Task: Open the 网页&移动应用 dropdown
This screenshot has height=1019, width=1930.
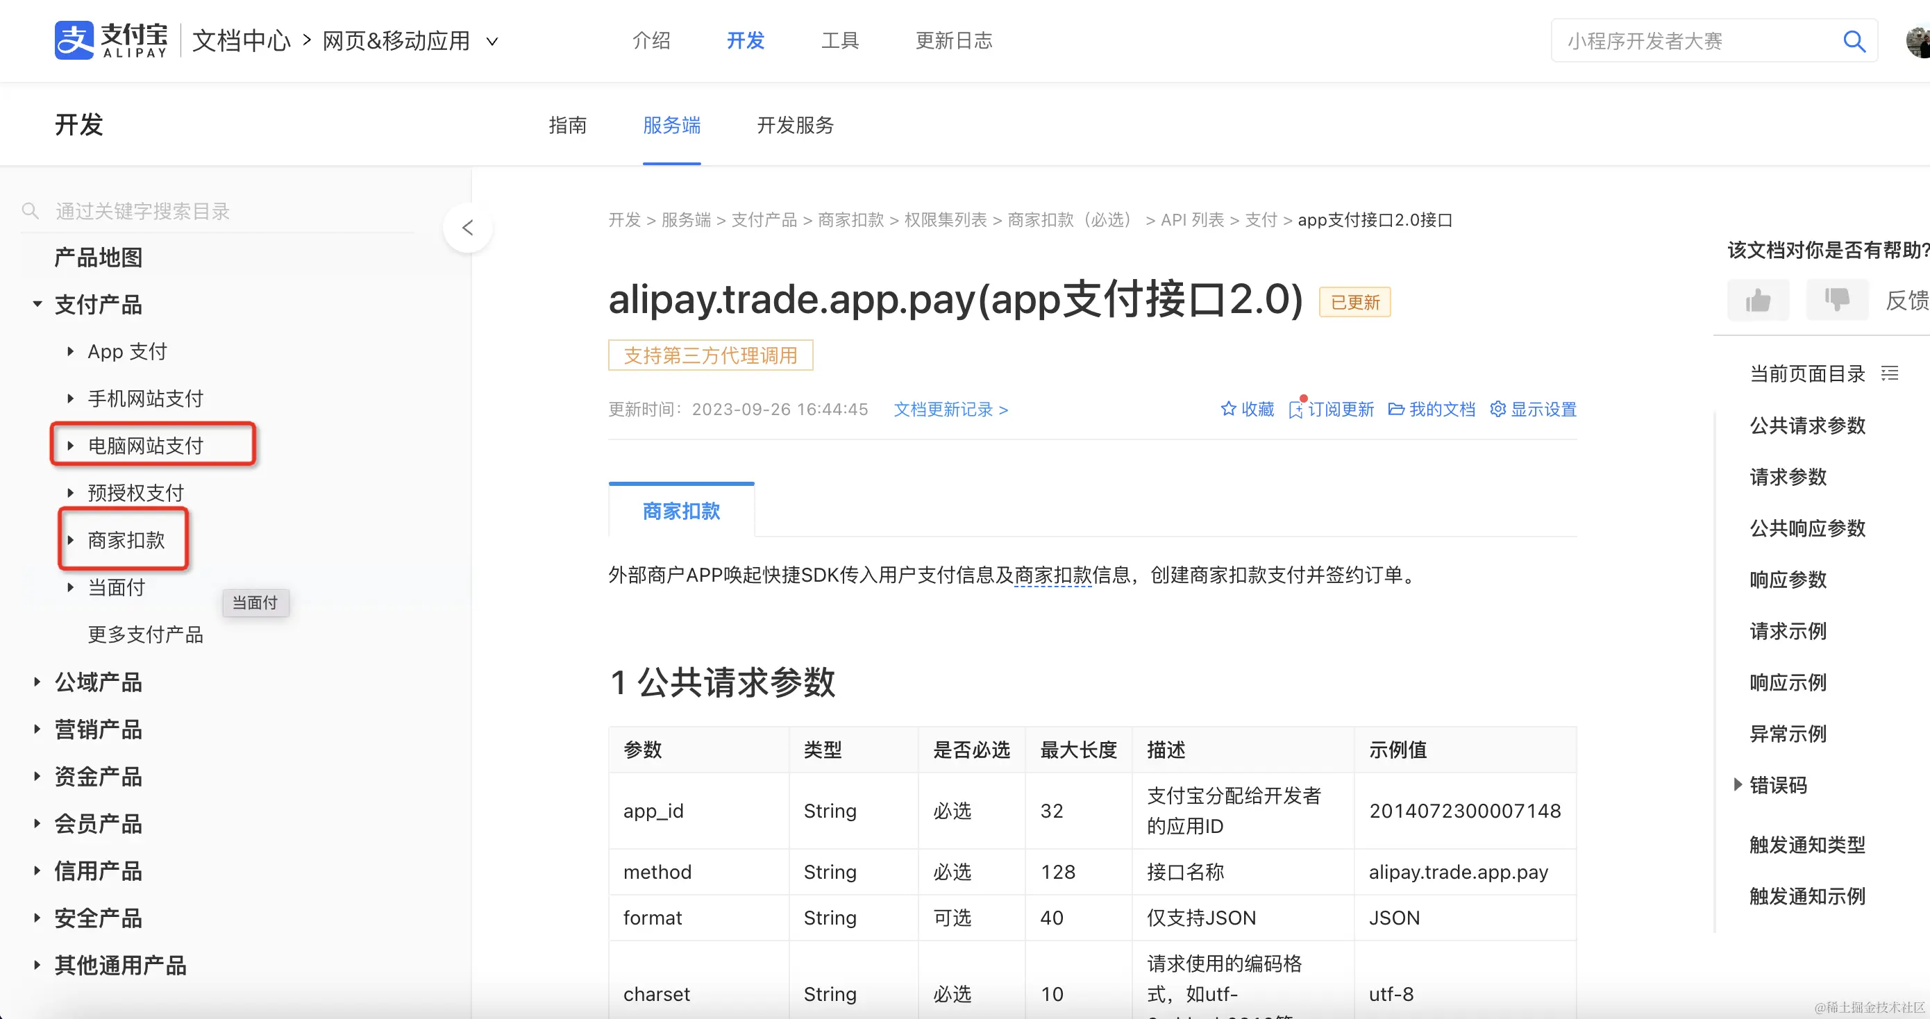Action: tap(410, 41)
